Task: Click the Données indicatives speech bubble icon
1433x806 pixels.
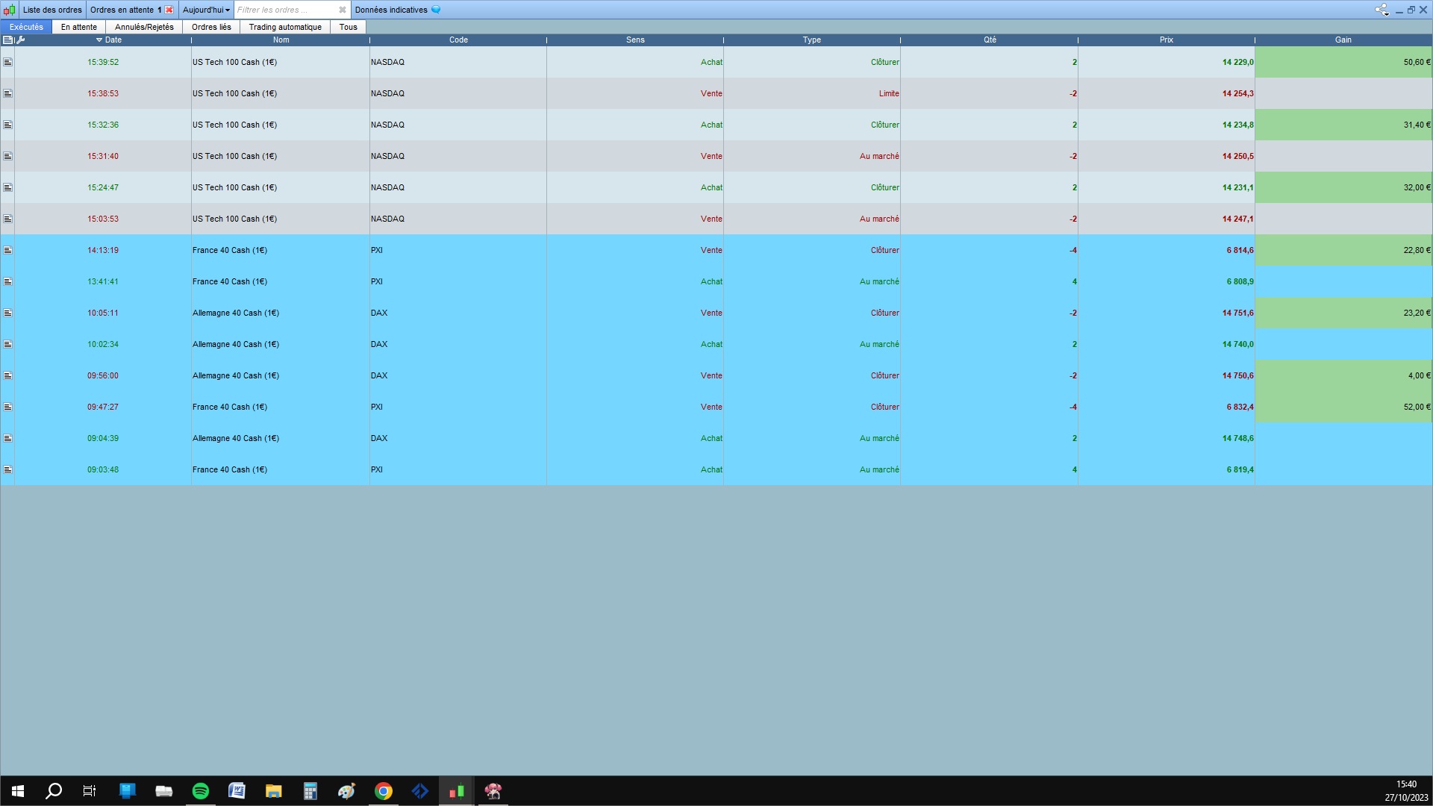Action: point(436,10)
